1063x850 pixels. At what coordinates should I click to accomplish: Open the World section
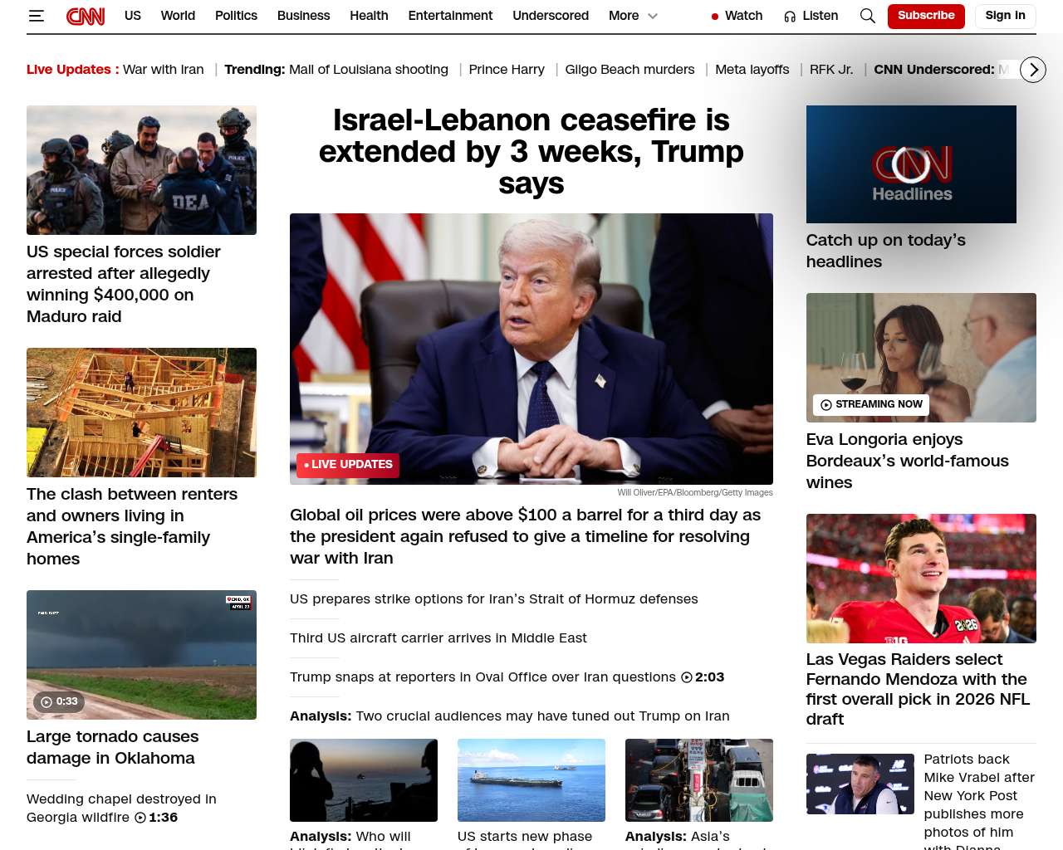[x=178, y=16]
